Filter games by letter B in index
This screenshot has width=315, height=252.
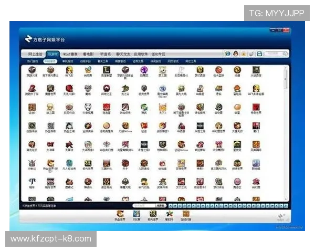(x=175, y=205)
